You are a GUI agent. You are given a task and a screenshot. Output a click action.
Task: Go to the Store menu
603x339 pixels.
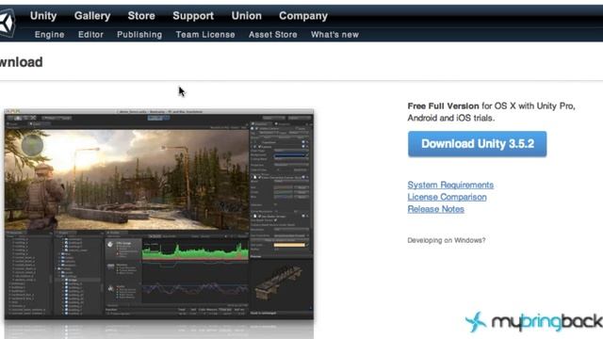tap(141, 16)
